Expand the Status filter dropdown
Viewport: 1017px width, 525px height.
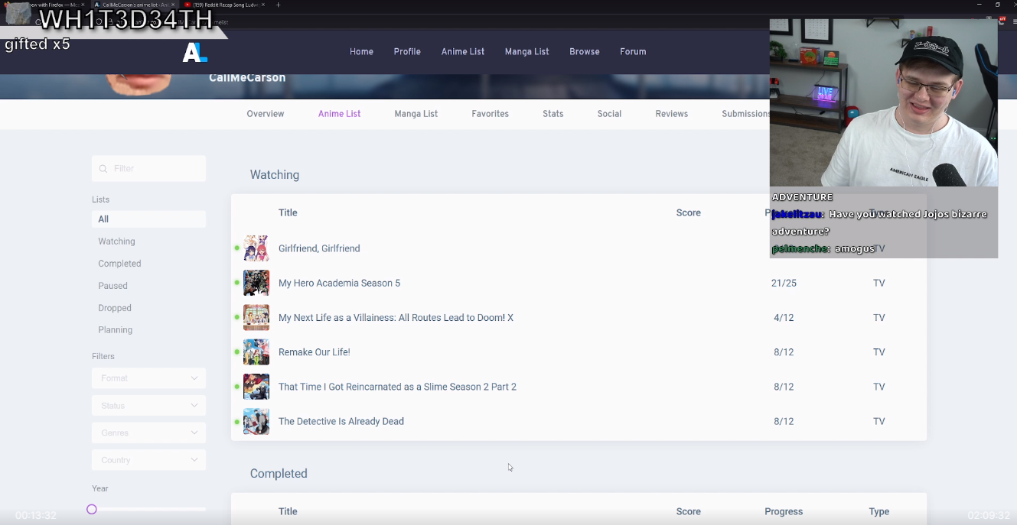(x=148, y=406)
